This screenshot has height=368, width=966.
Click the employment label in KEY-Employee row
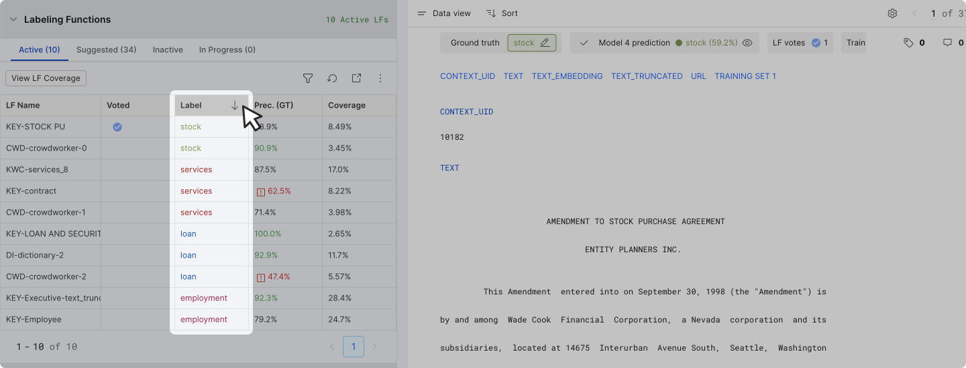pyautogui.click(x=204, y=319)
